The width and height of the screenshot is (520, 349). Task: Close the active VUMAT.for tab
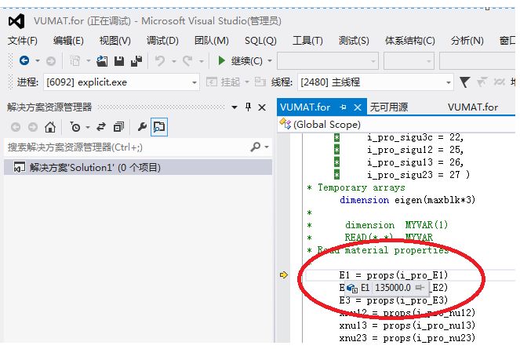tap(358, 107)
